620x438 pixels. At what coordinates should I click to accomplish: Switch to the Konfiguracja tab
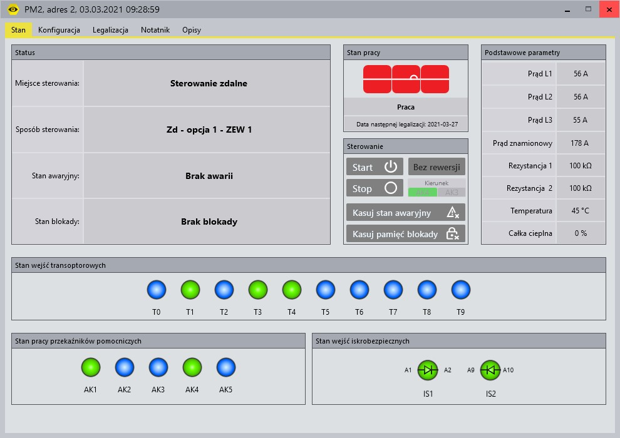(x=59, y=30)
